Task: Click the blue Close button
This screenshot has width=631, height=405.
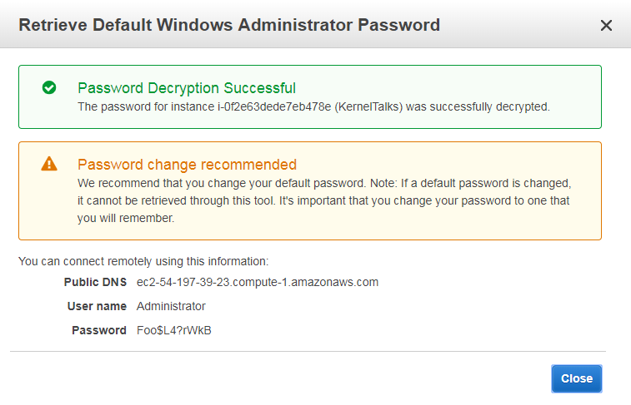Action: pyautogui.click(x=576, y=378)
